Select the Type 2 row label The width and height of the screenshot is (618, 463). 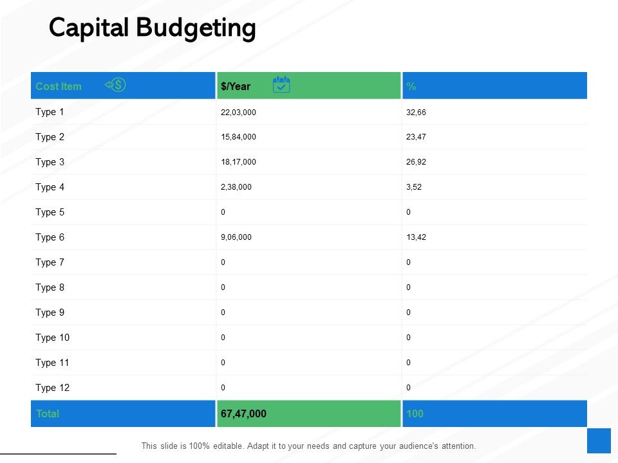[x=50, y=137]
